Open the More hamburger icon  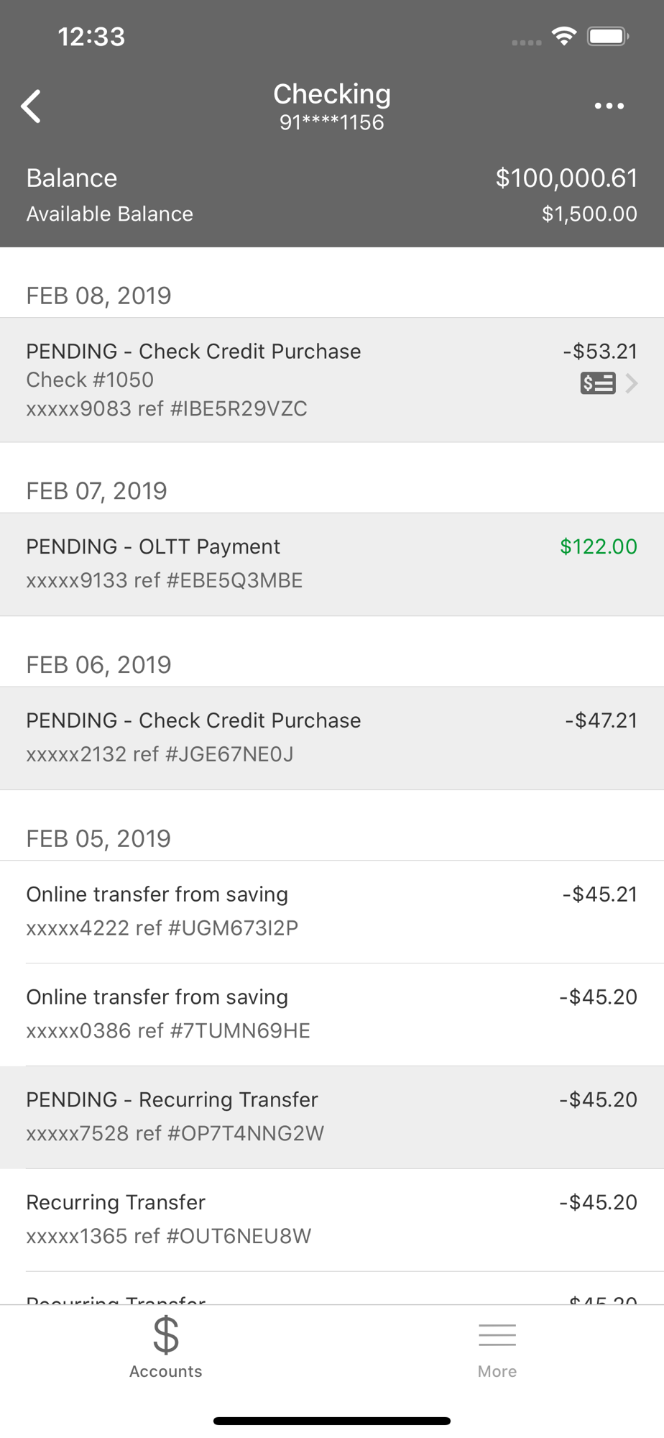click(497, 1335)
